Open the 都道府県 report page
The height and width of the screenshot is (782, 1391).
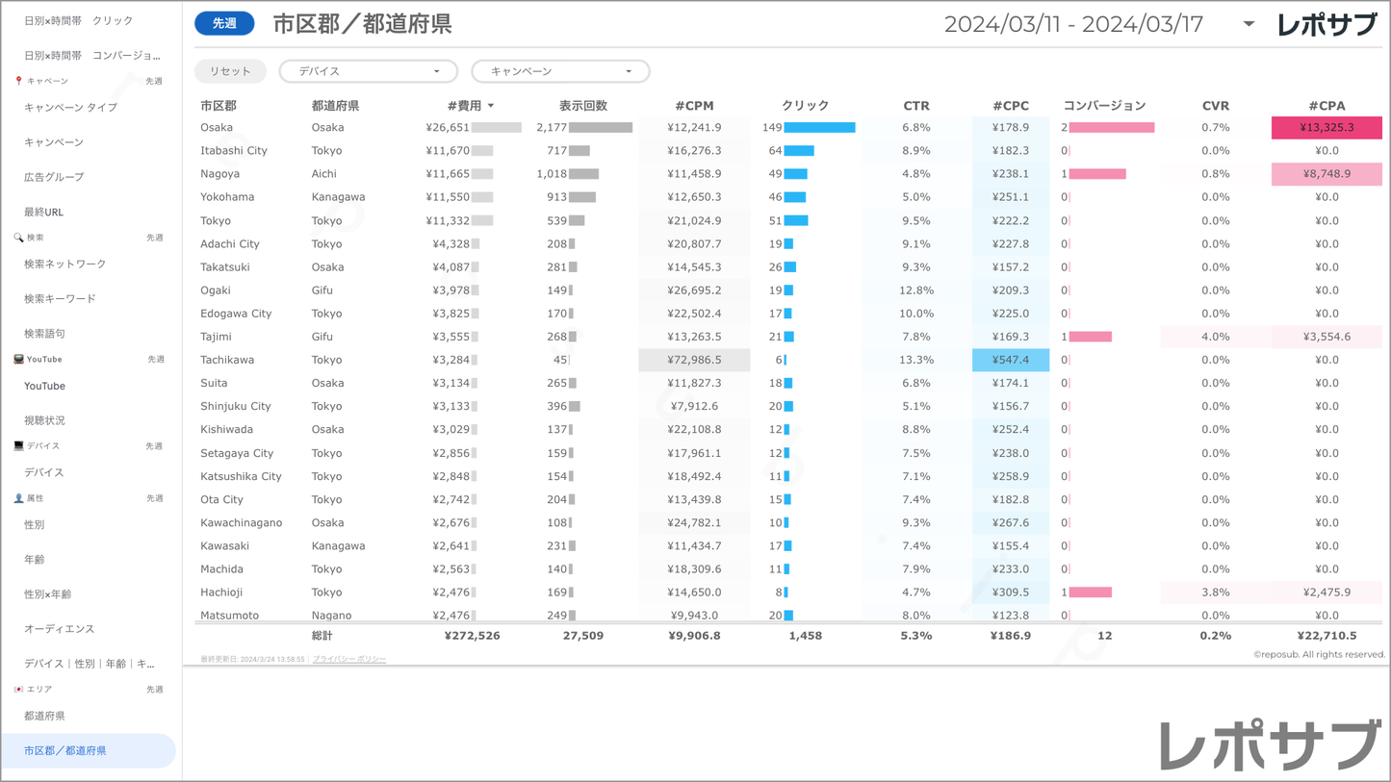click(44, 716)
